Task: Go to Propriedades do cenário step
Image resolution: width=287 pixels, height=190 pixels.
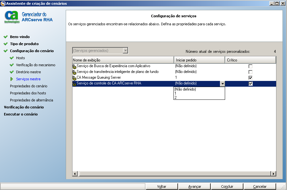Action: pos(29,86)
